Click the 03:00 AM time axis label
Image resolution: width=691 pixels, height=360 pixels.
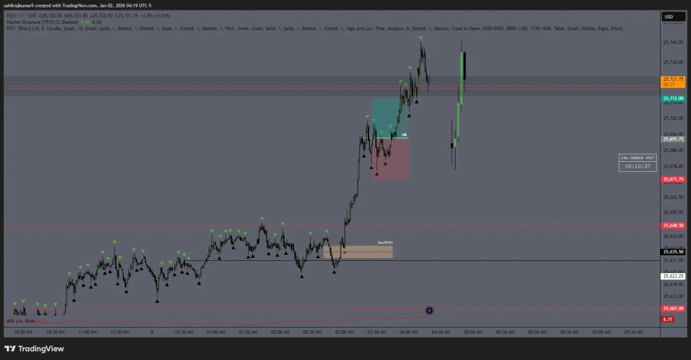[344, 332]
